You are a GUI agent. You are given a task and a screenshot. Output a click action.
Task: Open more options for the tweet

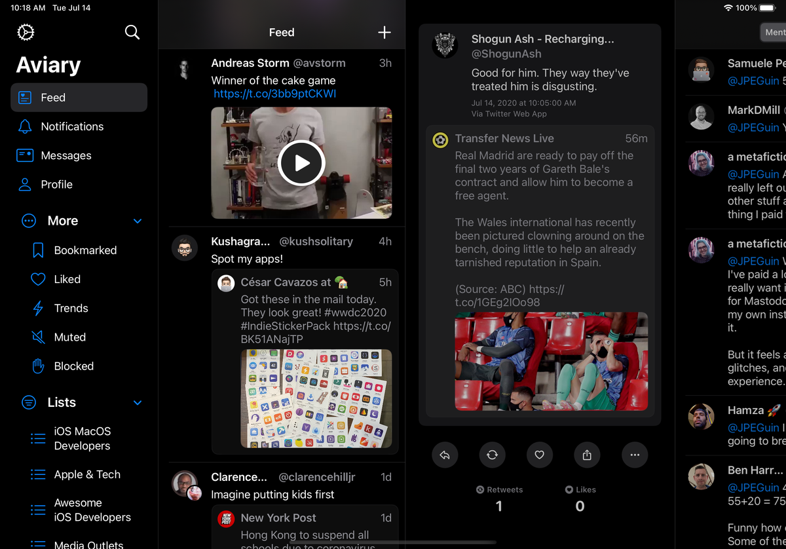[635, 455]
